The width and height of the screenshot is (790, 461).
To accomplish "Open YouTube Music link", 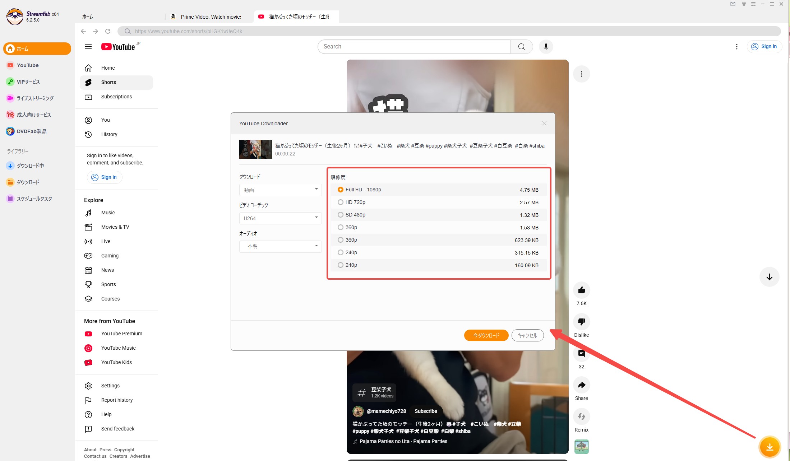I will pyautogui.click(x=116, y=348).
